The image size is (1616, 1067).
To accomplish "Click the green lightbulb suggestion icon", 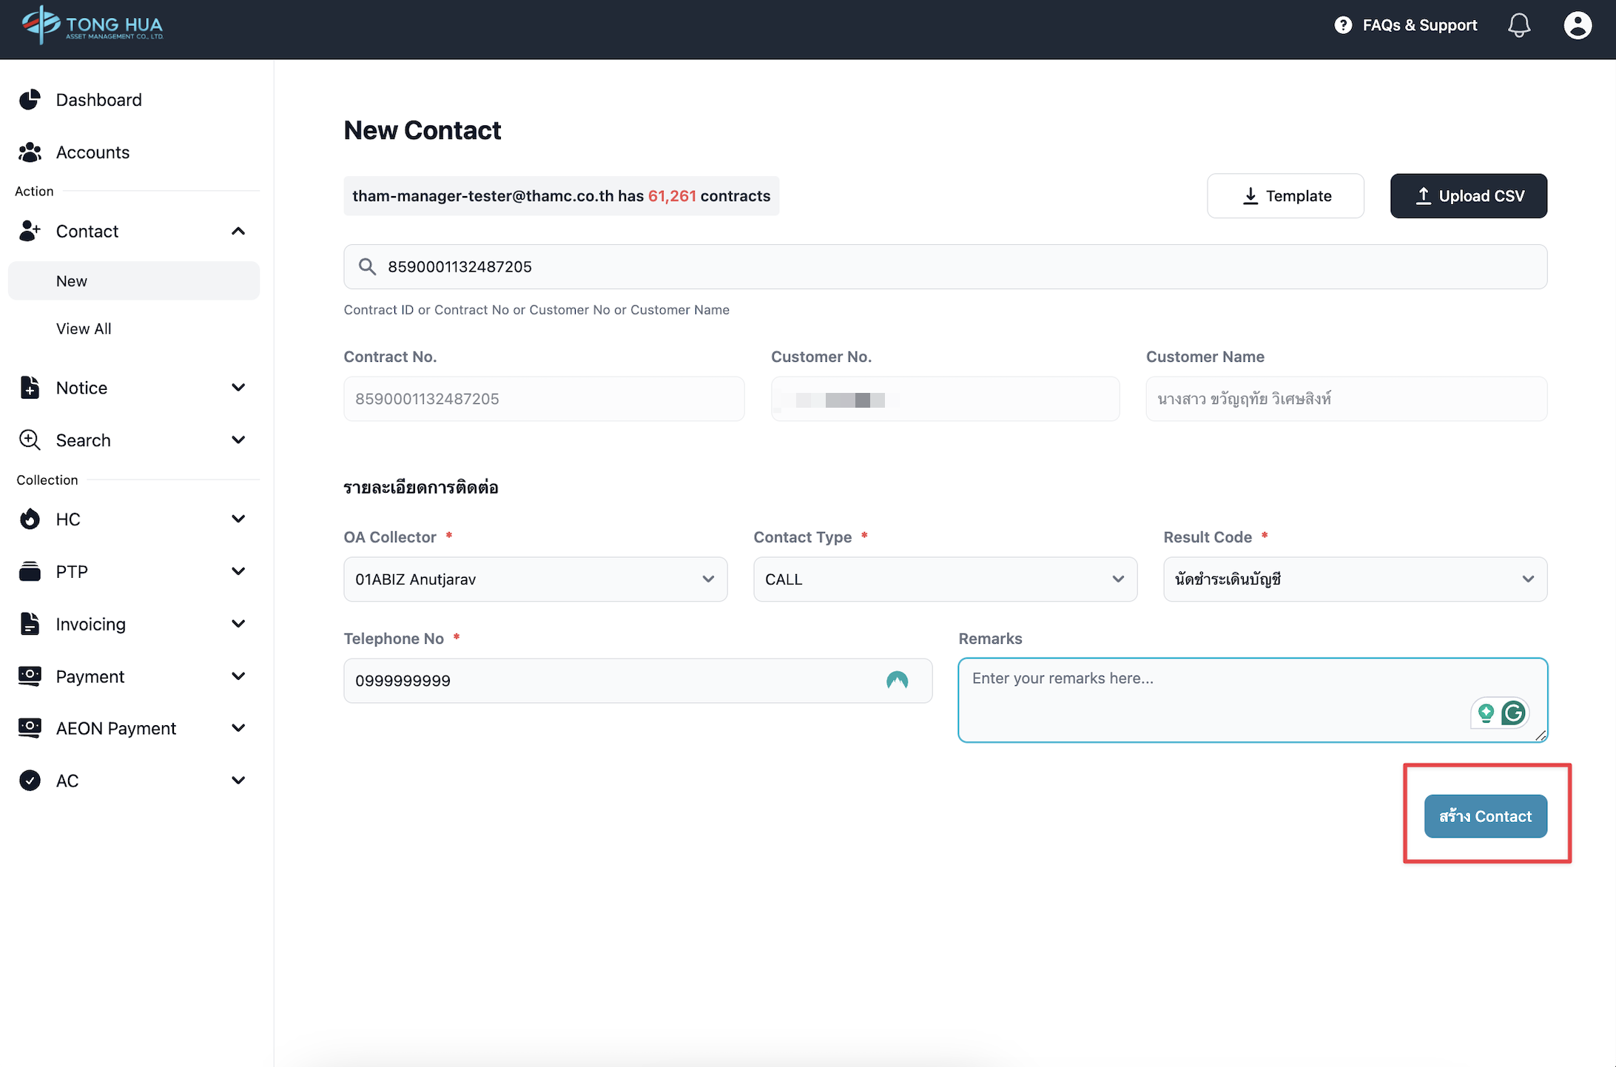I will point(1486,713).
